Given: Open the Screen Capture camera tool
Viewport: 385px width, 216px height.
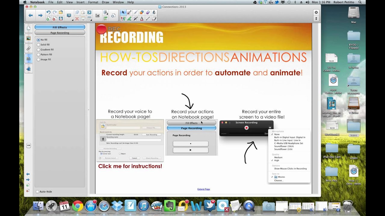Looking at the screenshot, I should click(x=97, y=15).
